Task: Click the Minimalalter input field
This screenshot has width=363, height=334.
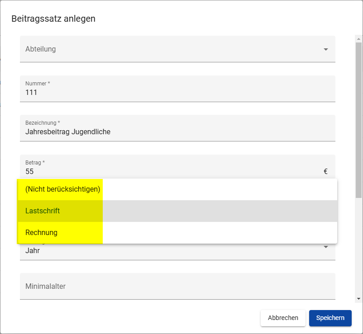Action: coord(177,286)
